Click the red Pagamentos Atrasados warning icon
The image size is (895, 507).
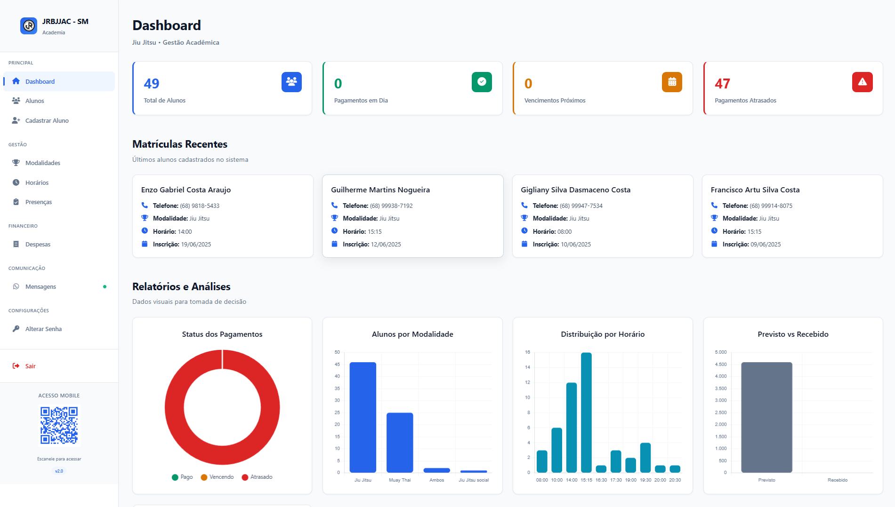[x=862, y=82]
